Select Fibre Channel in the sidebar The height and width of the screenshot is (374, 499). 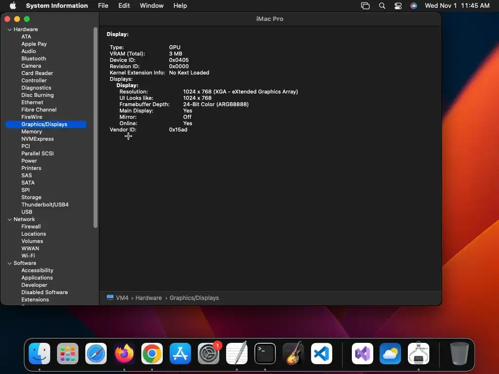pyautogui.click(x=39, y=110)
